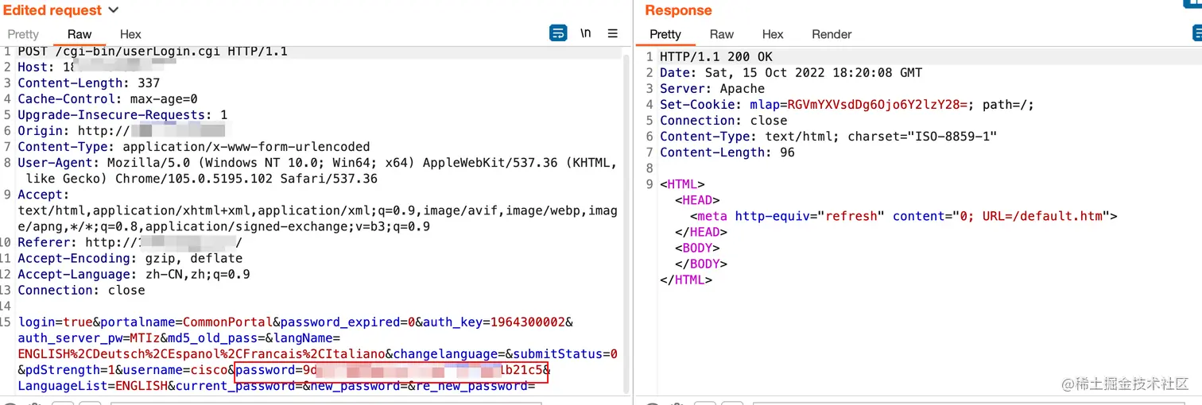Open the request editor hamburger menu
This screenshot has height=405, width=1202.
pos(613,33)
